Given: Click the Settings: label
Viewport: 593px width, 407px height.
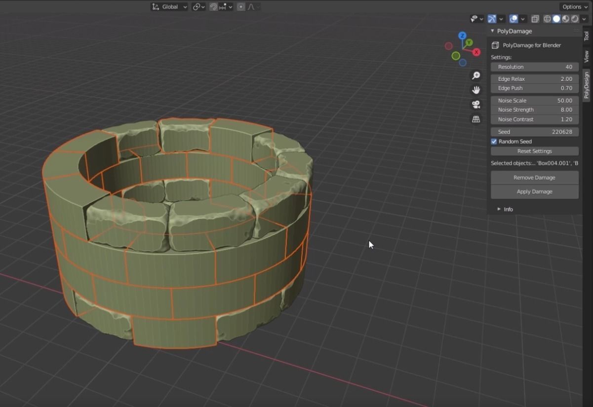Looking at the screenshot, I should 501,57.
